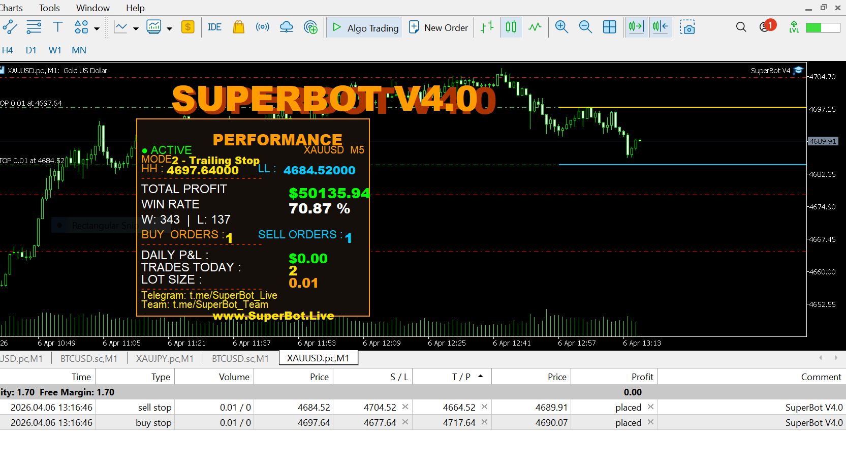Screen dimensions: 846x465
Task: Zoom out on the chart
Action: click(x=585, y=27)
